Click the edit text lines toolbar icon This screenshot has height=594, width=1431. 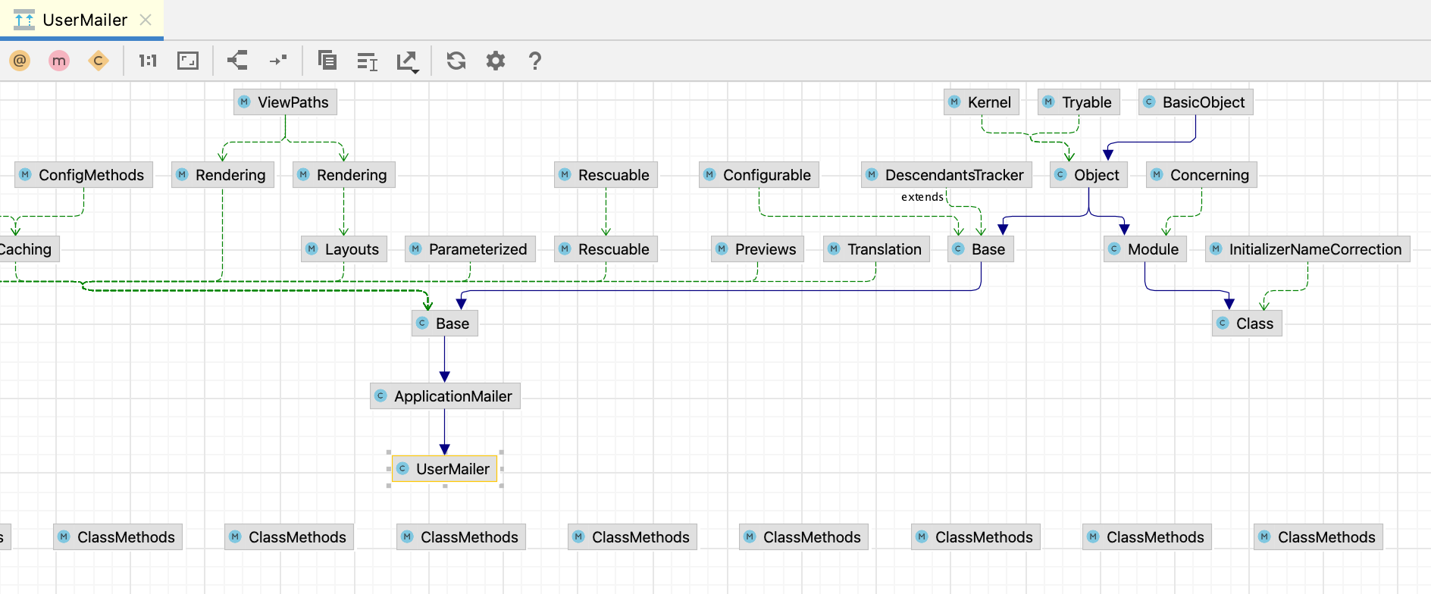367,61
